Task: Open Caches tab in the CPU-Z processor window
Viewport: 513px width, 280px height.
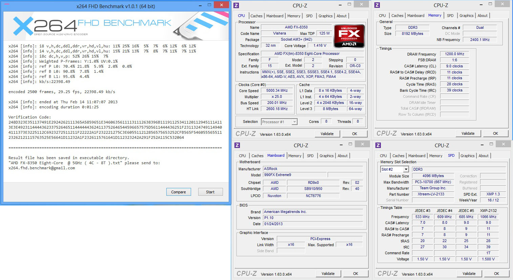Action: (x=256, y=16)
